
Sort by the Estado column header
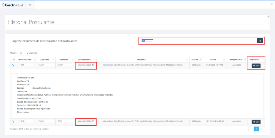click(194, 60)
